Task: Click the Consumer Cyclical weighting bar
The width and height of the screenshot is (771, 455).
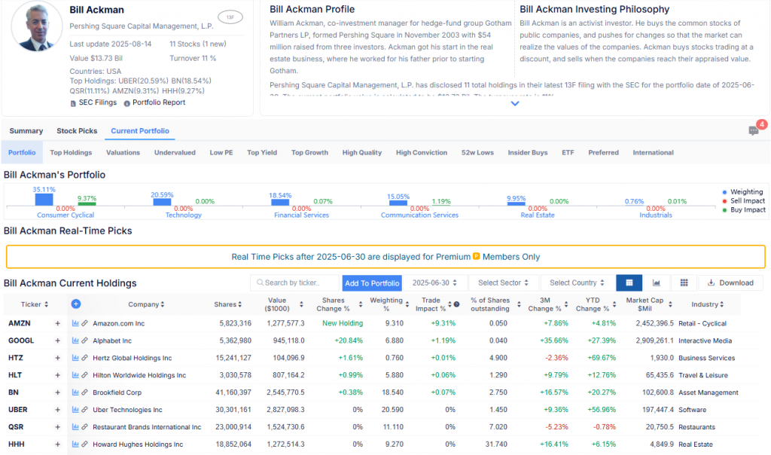Action: point(44,200)
